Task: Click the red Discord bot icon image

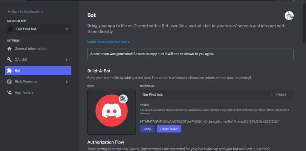Action: point(111,111)
